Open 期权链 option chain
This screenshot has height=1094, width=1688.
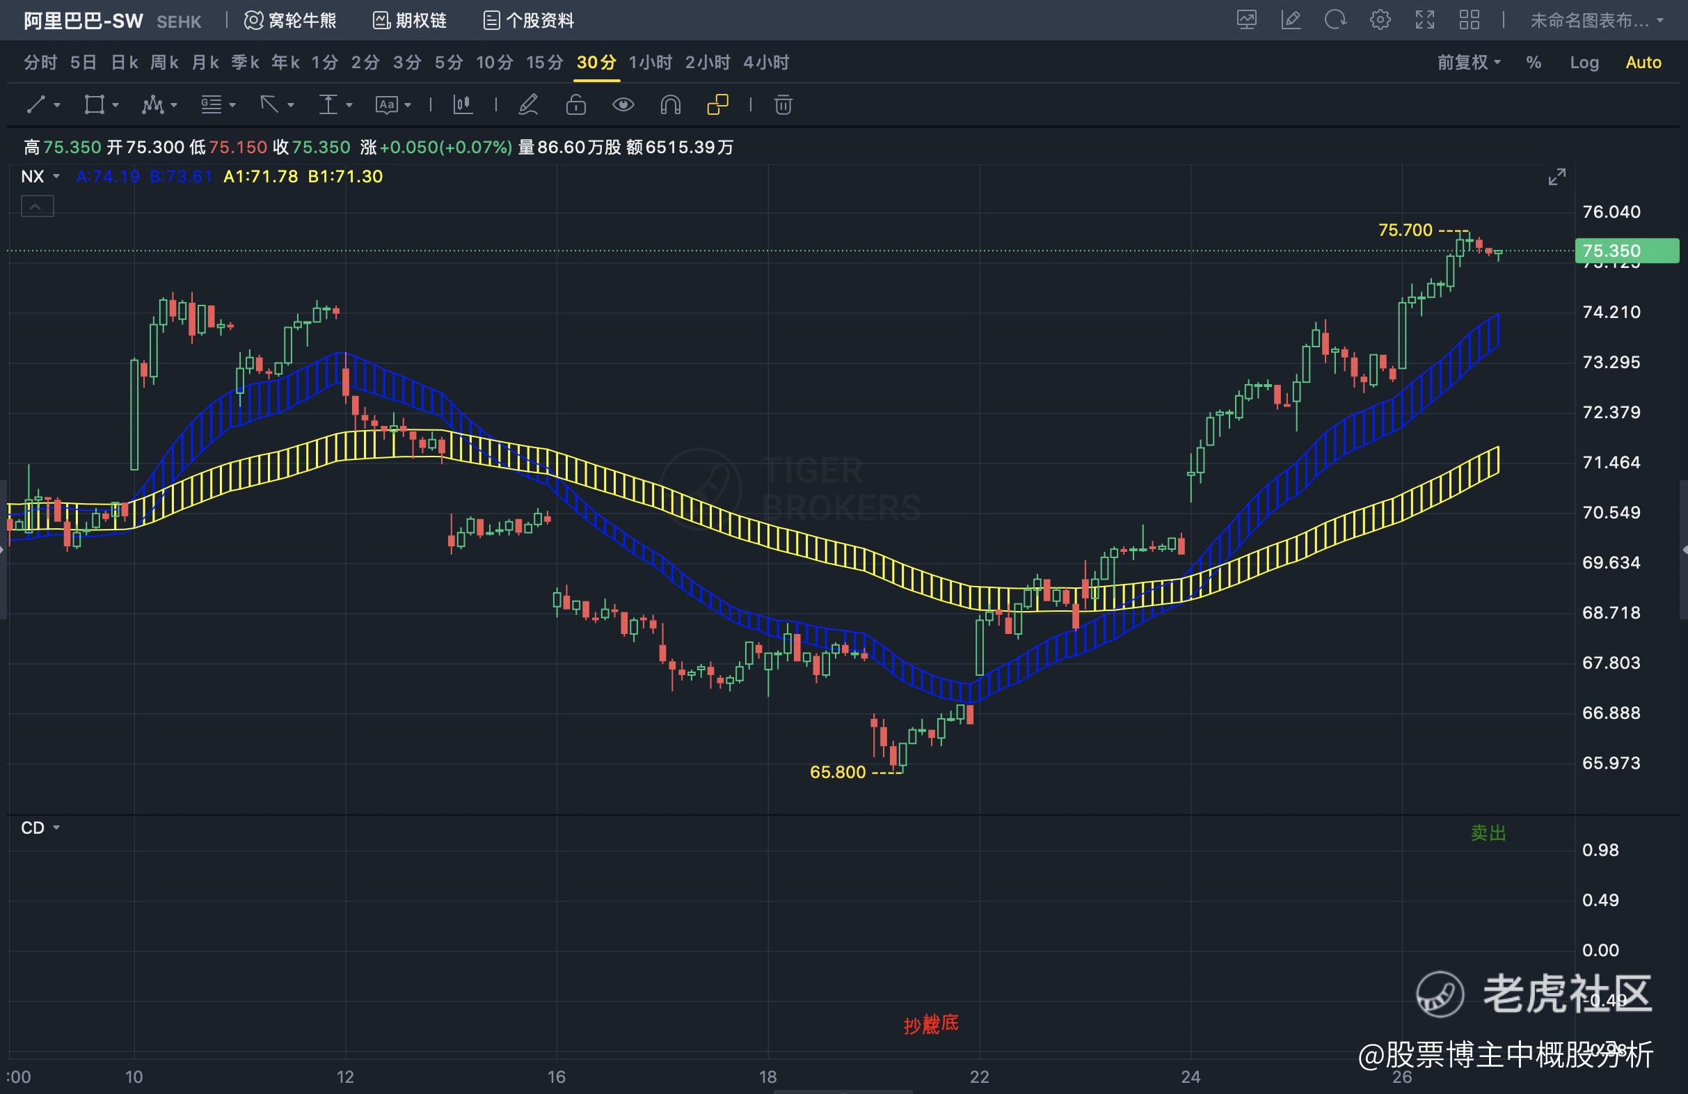tap(410, 21)
